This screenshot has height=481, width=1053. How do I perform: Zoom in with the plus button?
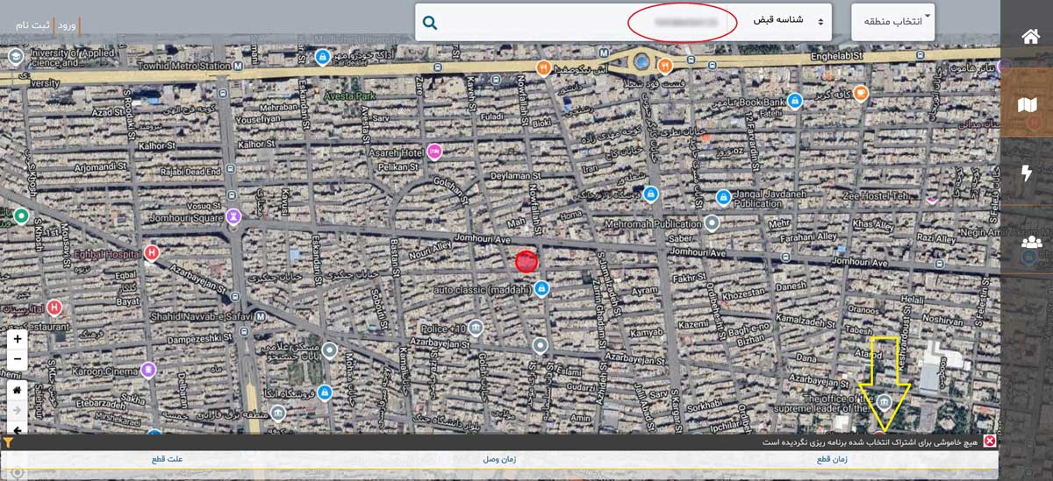pyautogui.click(x=18, y=339)
